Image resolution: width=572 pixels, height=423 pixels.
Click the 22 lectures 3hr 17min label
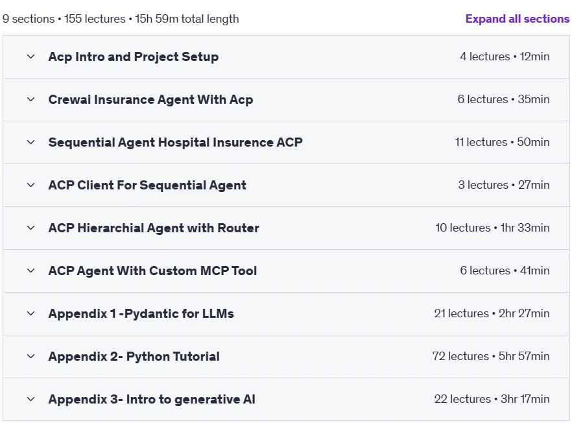point(492,399)
